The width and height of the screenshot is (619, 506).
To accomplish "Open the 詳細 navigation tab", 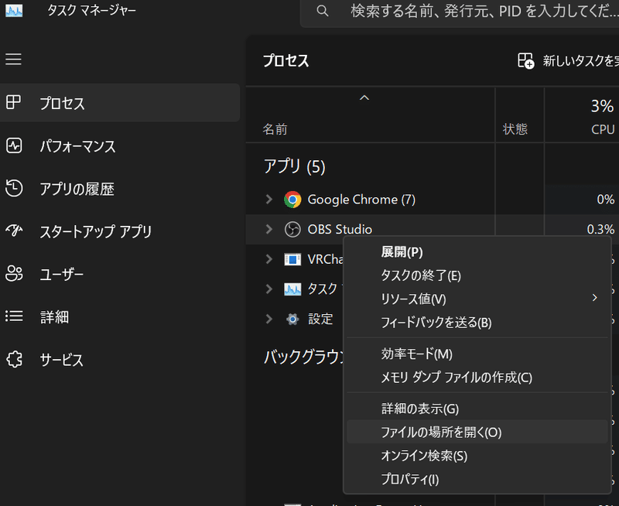I will click(x=120, y=316).
